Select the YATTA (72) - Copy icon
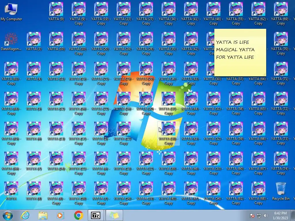Viewport: 295px width, 221px height. pyautogui.click(x=281, y=103)
